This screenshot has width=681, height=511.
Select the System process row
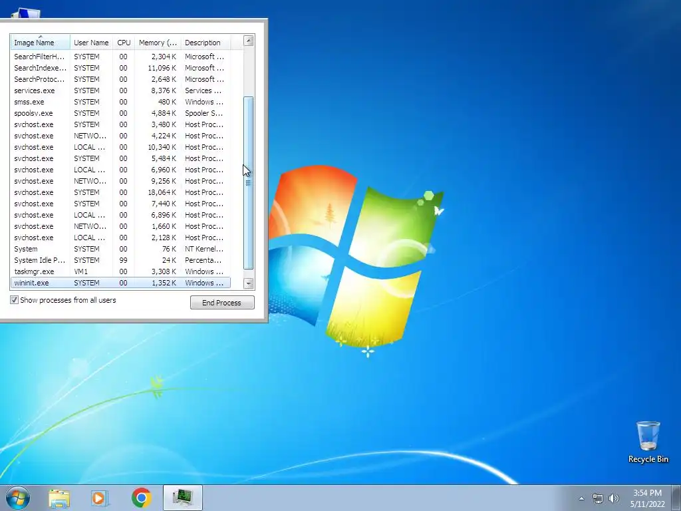tap(120, 249)
